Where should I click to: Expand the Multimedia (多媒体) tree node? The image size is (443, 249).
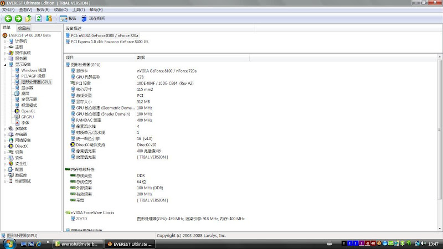coord(5,129)
